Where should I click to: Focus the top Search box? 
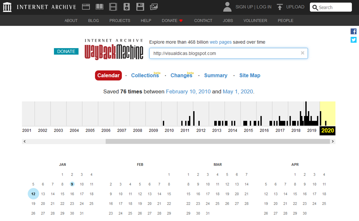point(331,7)
